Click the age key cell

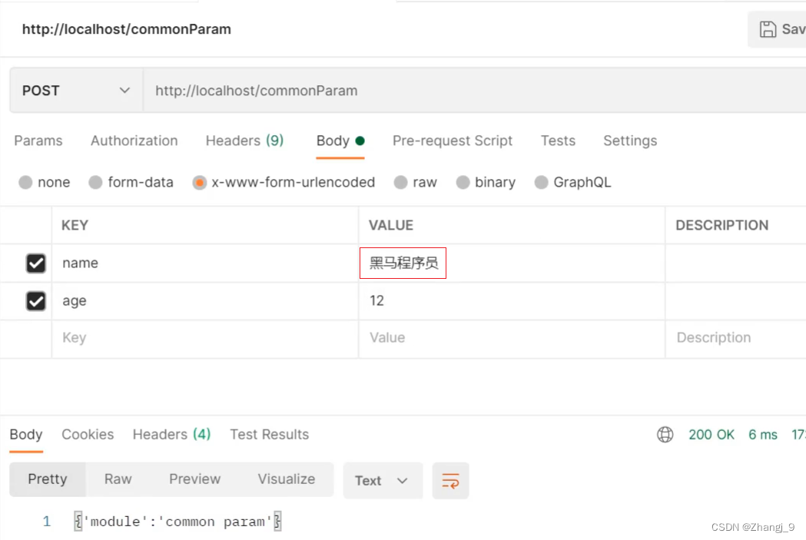(x=204, y=301)
